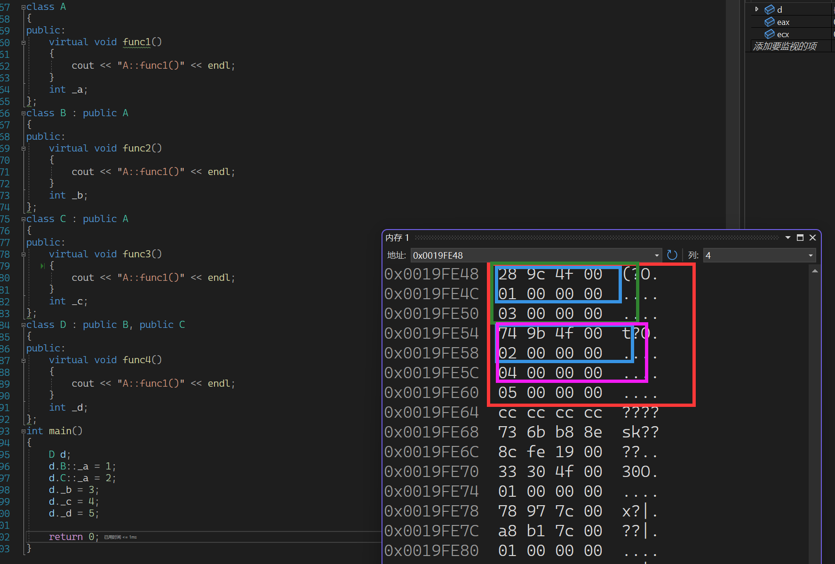
Task: Click bytes '8c fe 19 00' in memory
Action: point(550,452)
